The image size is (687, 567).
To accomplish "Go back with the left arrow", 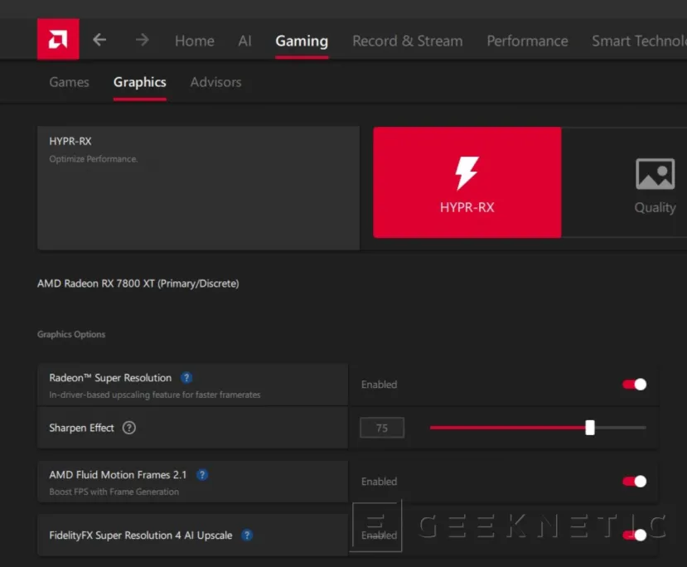I will click(x=99, y=40).
